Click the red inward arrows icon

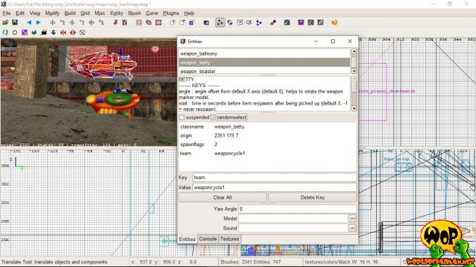coord(63,32)
